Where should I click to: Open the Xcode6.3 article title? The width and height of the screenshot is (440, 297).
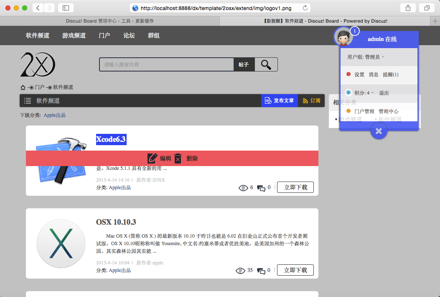111,139
